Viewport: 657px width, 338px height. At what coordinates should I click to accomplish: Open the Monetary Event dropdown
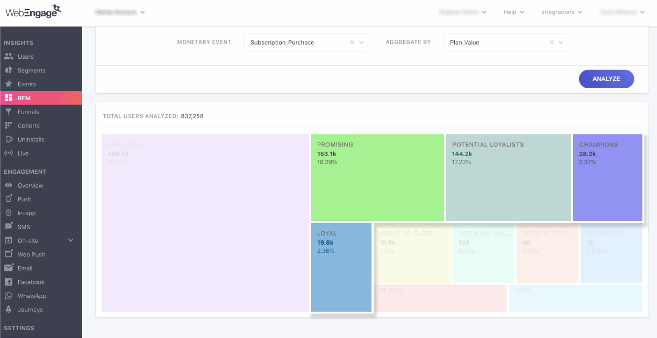(361, 42)
